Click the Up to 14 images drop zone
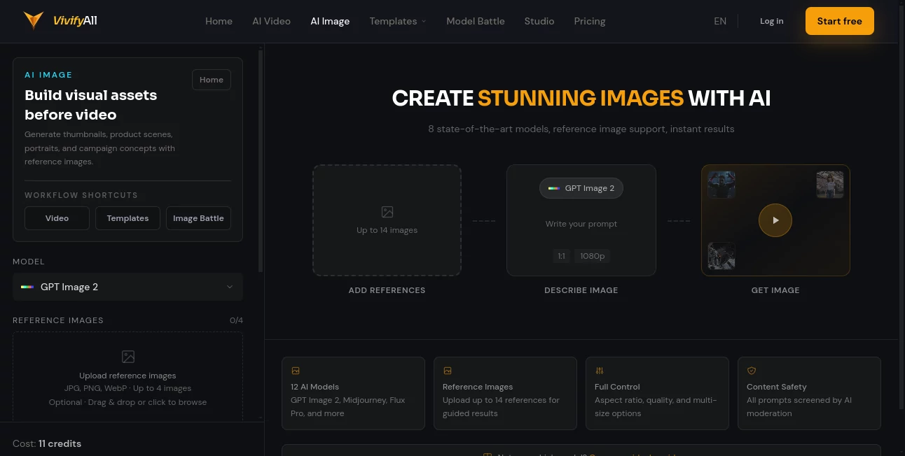 387,220
